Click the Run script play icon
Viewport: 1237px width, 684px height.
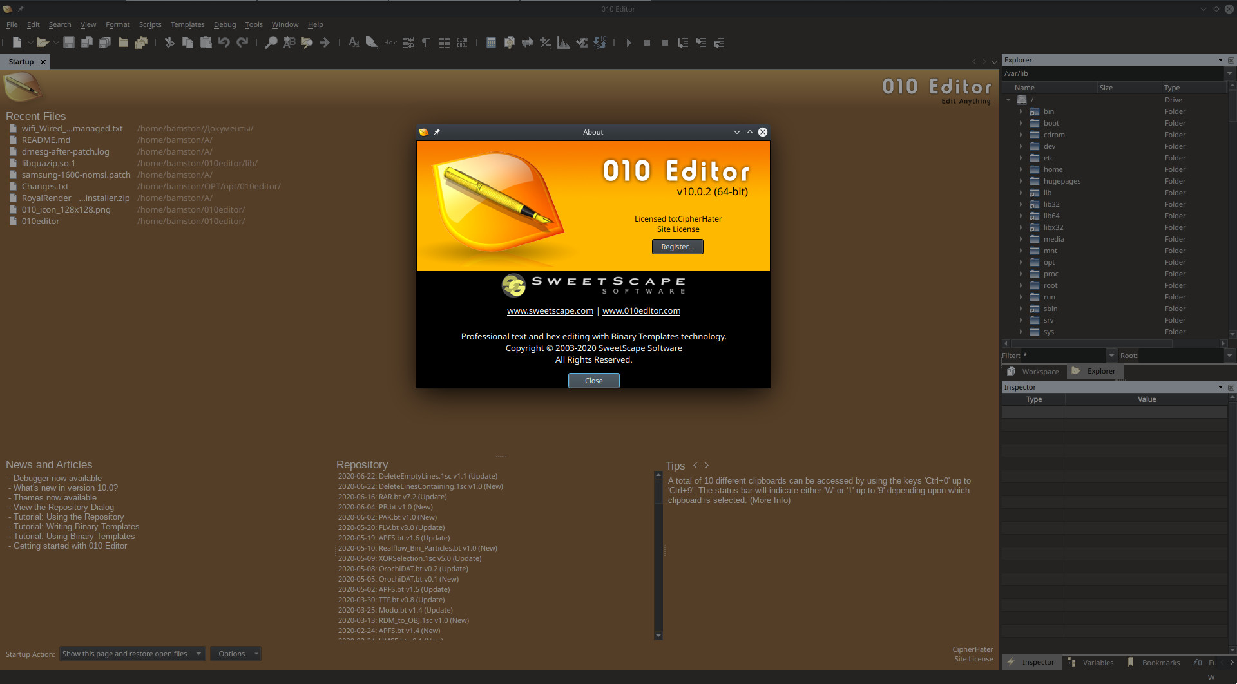tap(629, 43)
